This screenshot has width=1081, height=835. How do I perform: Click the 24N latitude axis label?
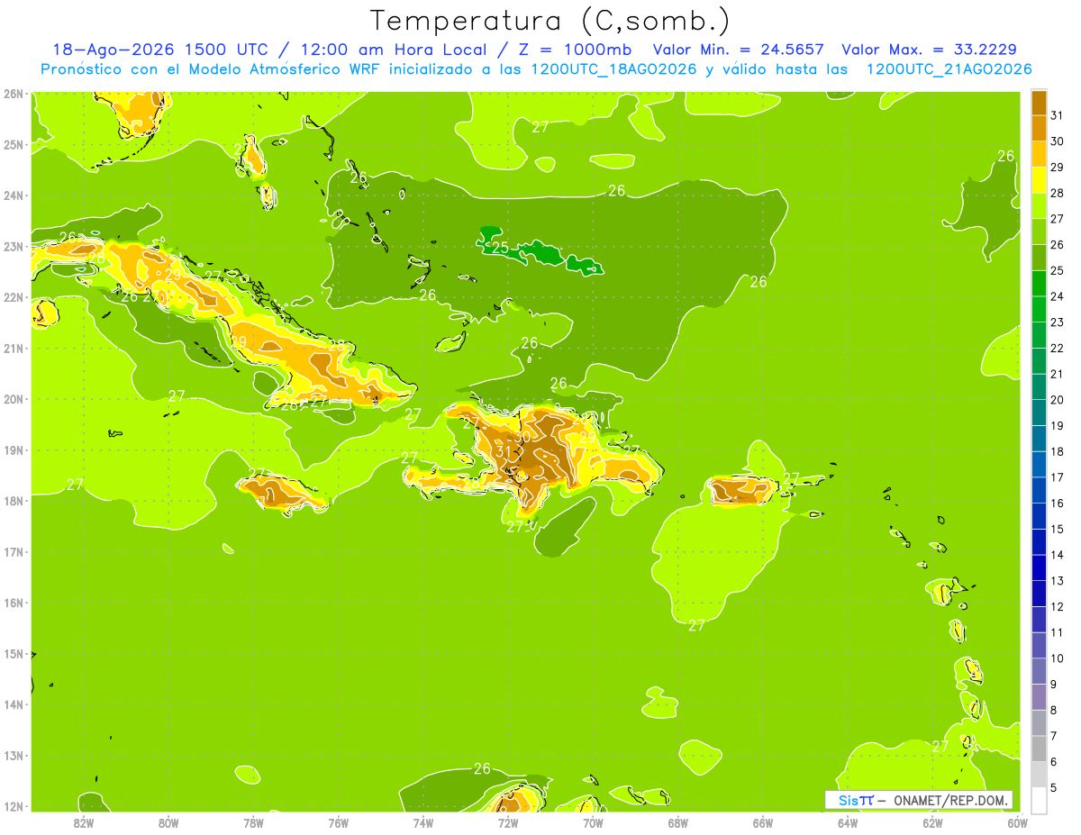click(x=13, y=195)
